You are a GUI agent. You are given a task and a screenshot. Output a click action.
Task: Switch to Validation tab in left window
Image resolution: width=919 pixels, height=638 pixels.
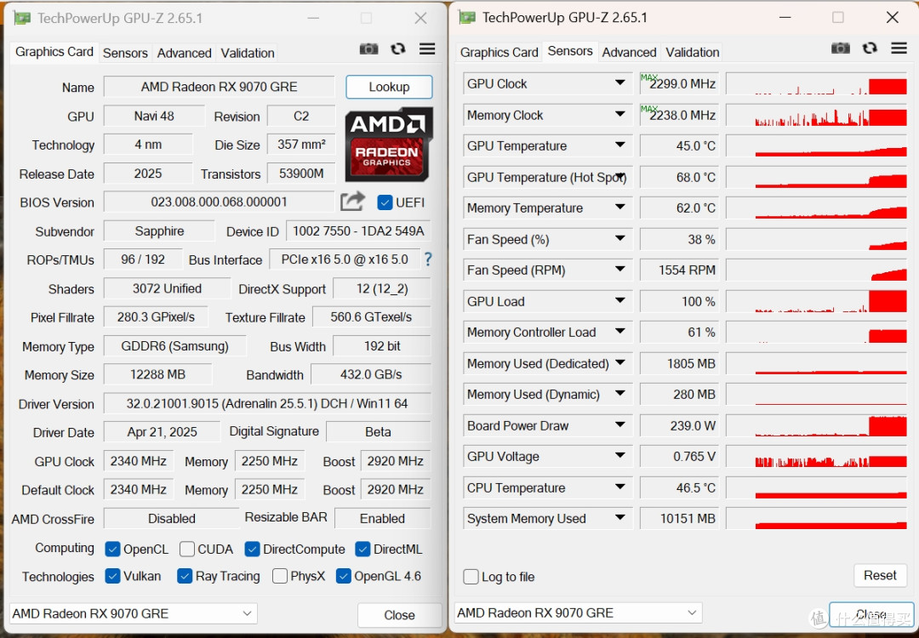pyautogui.click(x=248, y=53)
